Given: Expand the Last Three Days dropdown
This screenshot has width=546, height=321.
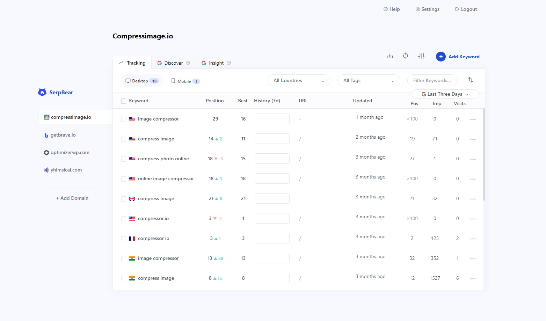Looking at the screenshot, I should point(445,94).
